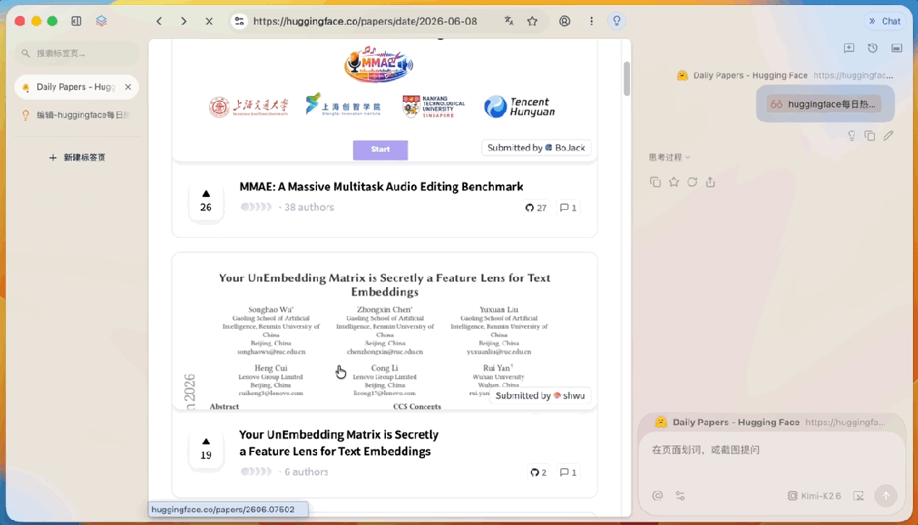Screen dimensions: 918x525
Task: Start a new chat in the side panel
Action: point(849,48)
